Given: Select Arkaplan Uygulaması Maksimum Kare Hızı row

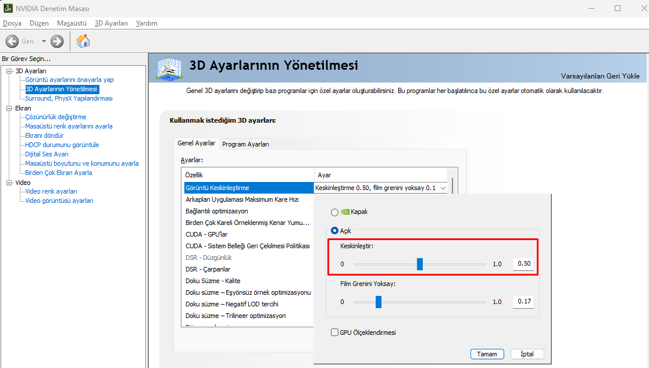Looking at the screenshot, I should coord(249,199).
